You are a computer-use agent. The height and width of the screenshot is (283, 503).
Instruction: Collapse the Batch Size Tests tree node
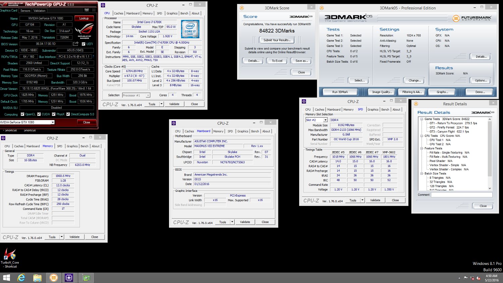click(422, 174)
